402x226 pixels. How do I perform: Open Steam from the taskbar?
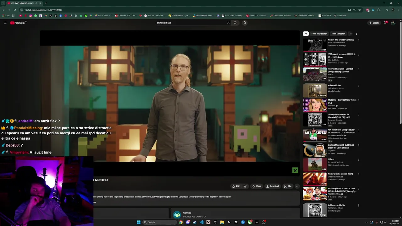point(194,222)
